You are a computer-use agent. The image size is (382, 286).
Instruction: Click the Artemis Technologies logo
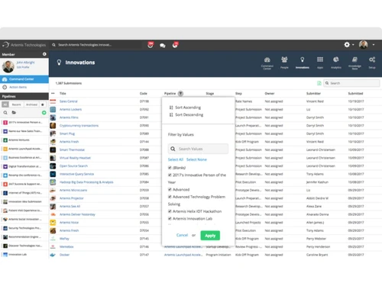tap(24, 45)
